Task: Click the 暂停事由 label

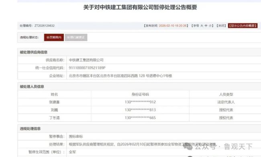Action: point(57,137)
